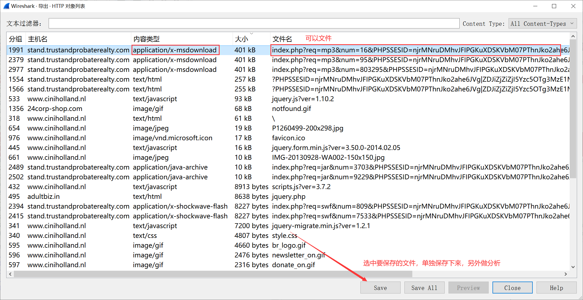
Task: Click the Save All button
Action: (424, 288)
